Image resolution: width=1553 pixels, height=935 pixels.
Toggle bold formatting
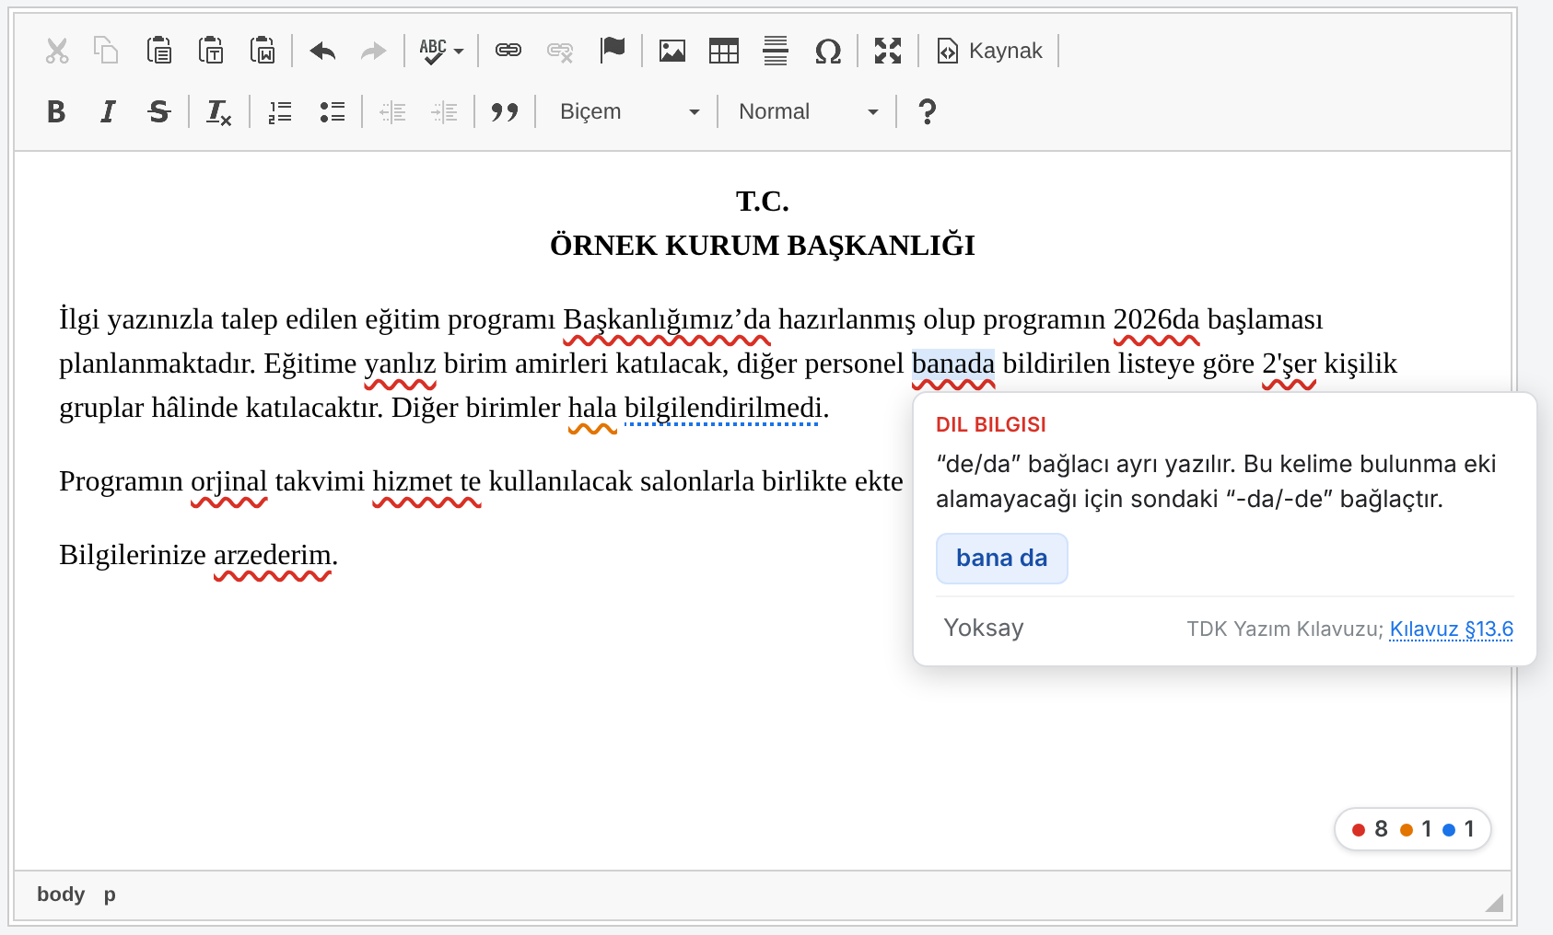point(56,111)
